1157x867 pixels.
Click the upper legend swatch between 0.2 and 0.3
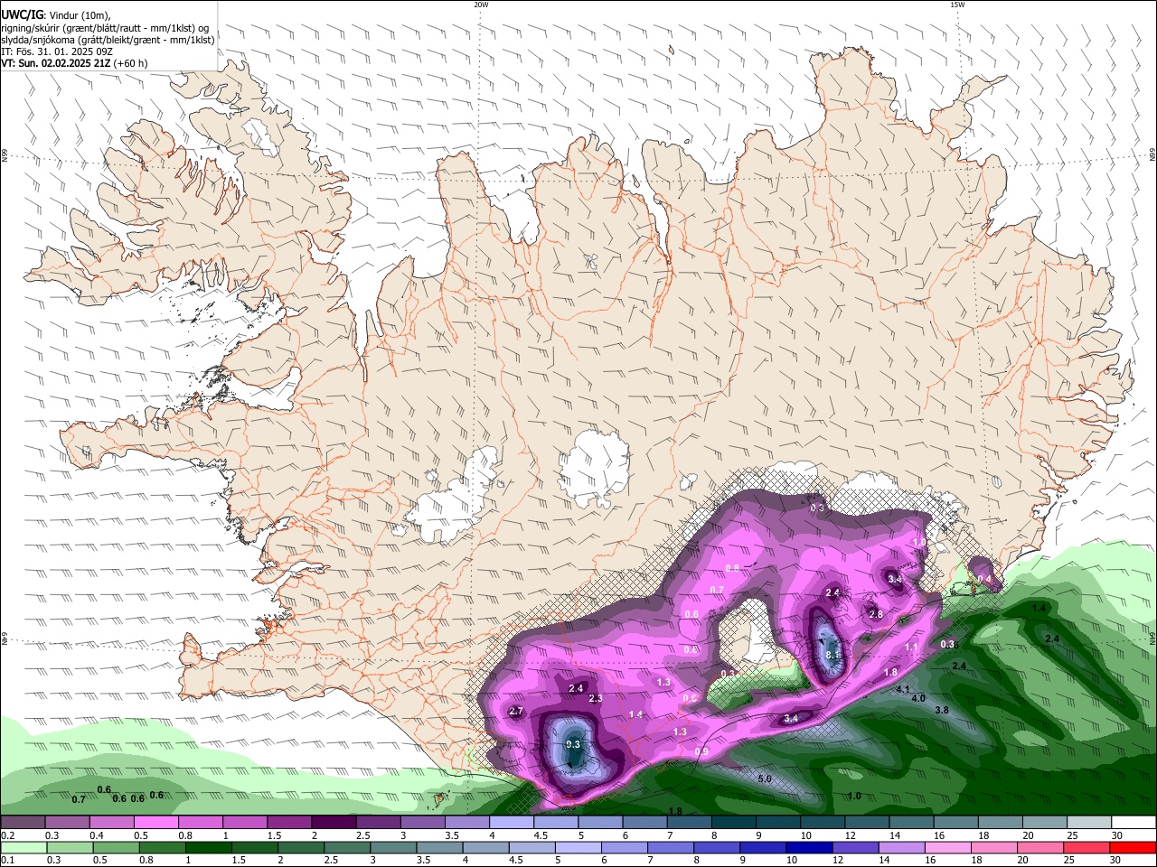(x=24, y=823)
